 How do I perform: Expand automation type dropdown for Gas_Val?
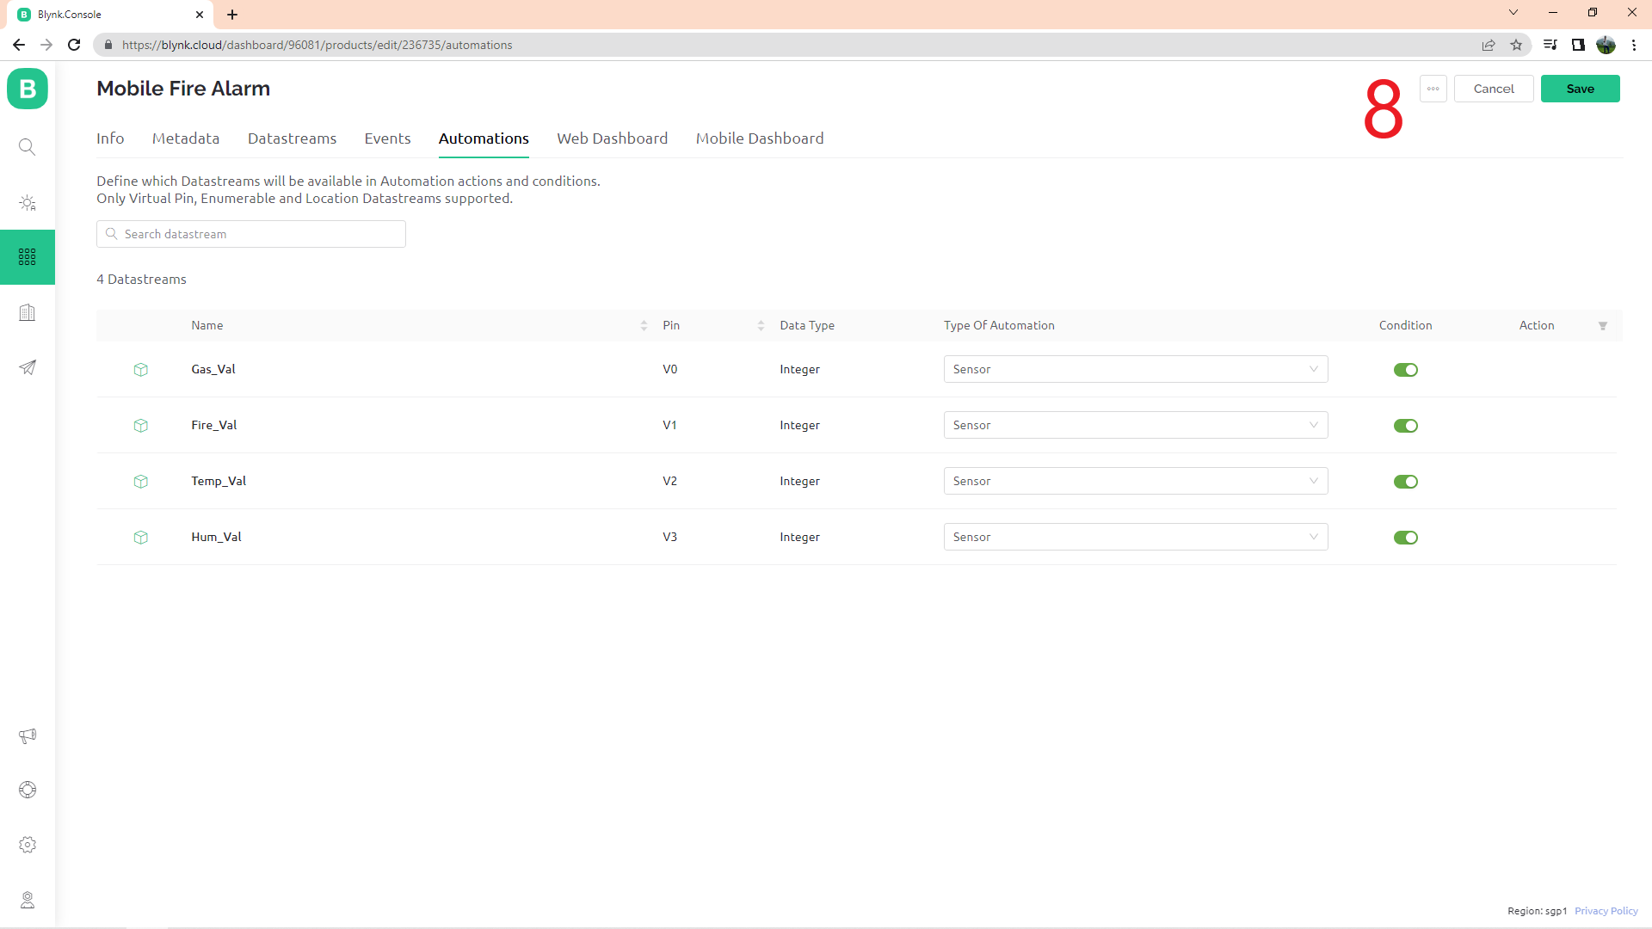(x=1135, y=369)
